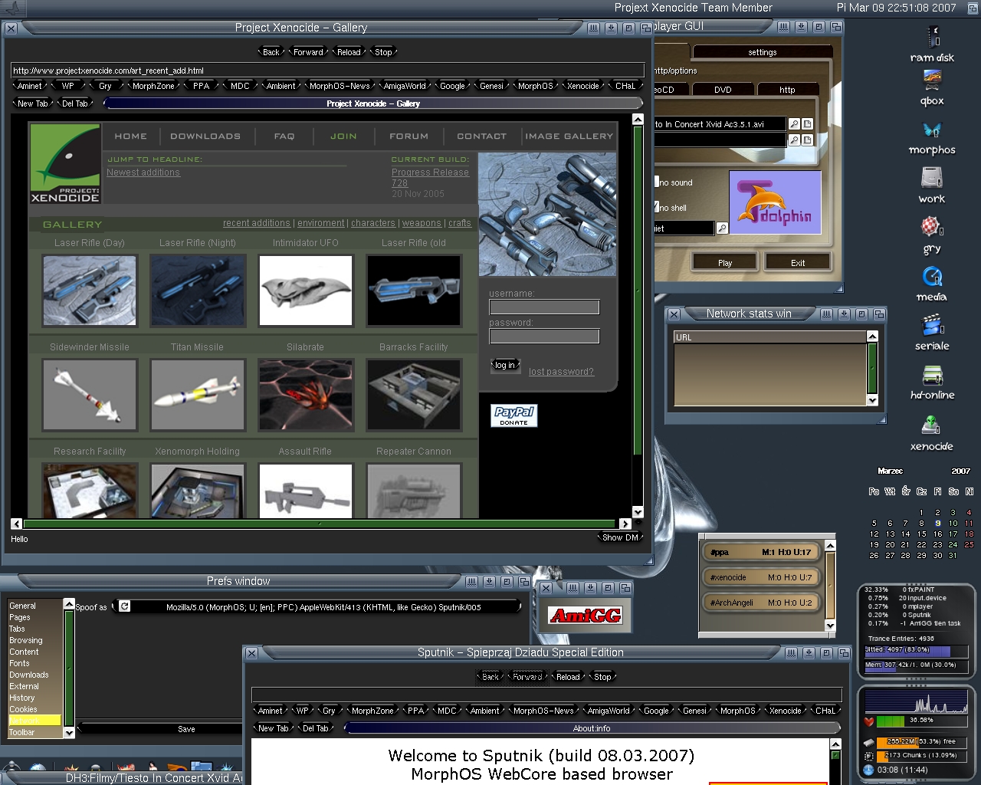Click down arrow of IRC channel list

pos(830,626)
